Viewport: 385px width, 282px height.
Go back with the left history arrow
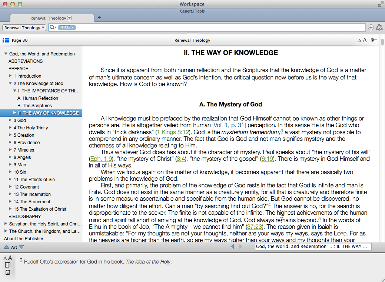(x=232, y=247)
